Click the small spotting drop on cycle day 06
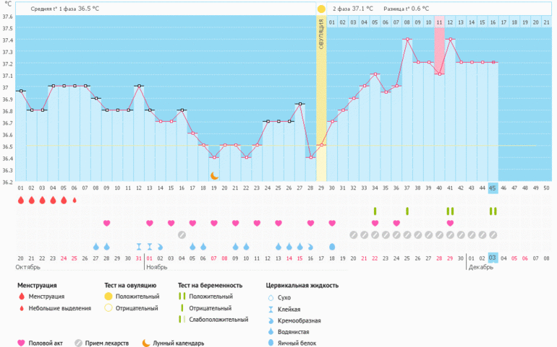The image size is (557, 347). (75, 200)
